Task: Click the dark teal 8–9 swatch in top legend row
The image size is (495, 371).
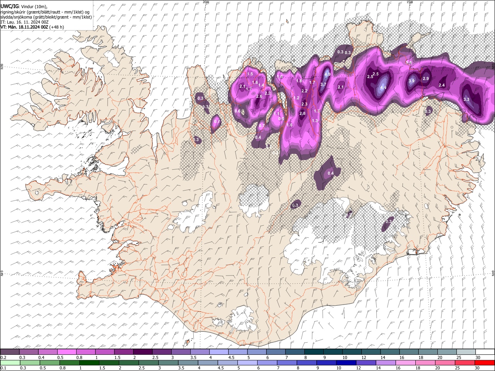Action: click(x=314, y=352)
